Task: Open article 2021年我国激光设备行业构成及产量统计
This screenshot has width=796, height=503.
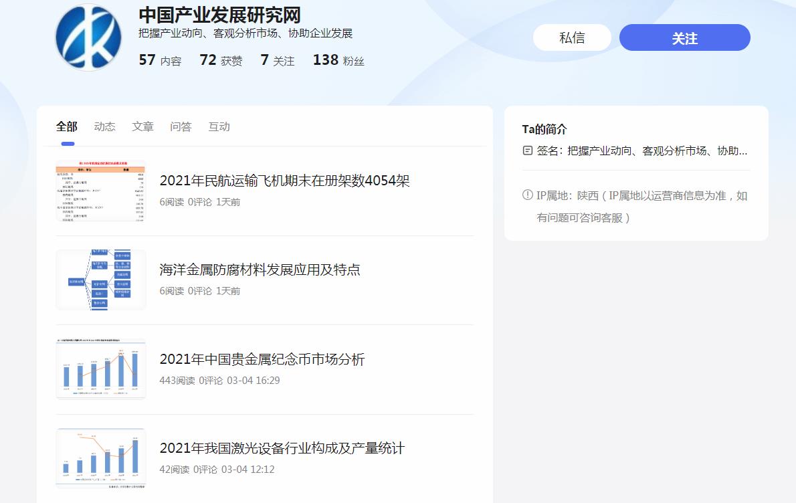Action: [x=282, y=448]
